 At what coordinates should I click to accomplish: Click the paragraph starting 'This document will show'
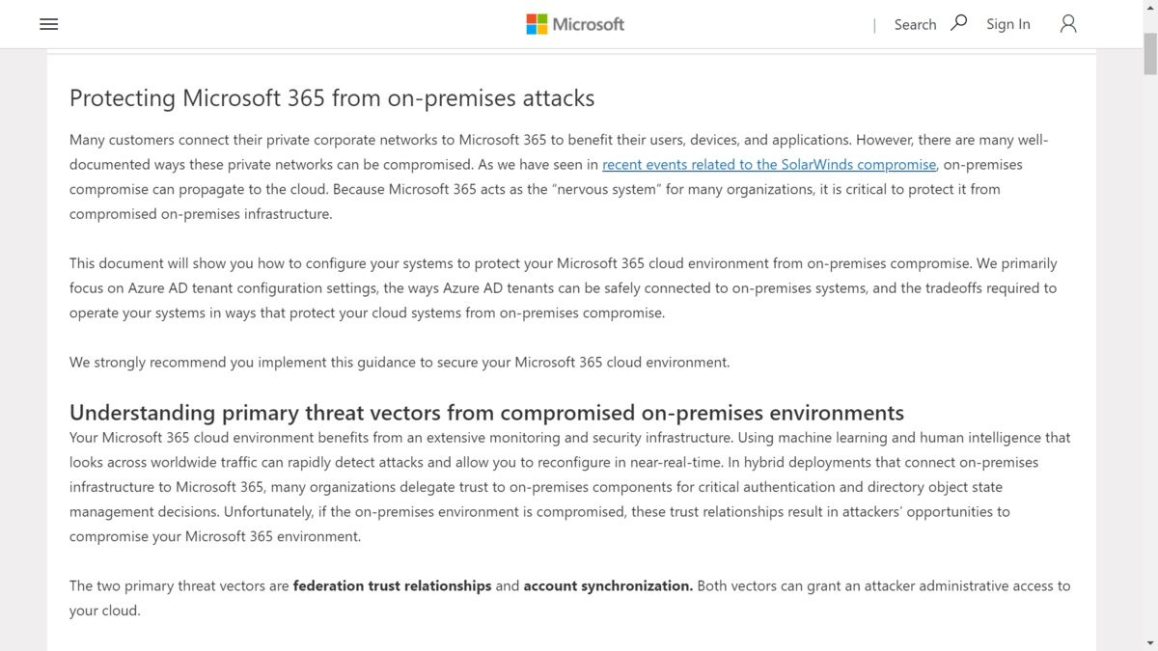(x=564, y=287)
